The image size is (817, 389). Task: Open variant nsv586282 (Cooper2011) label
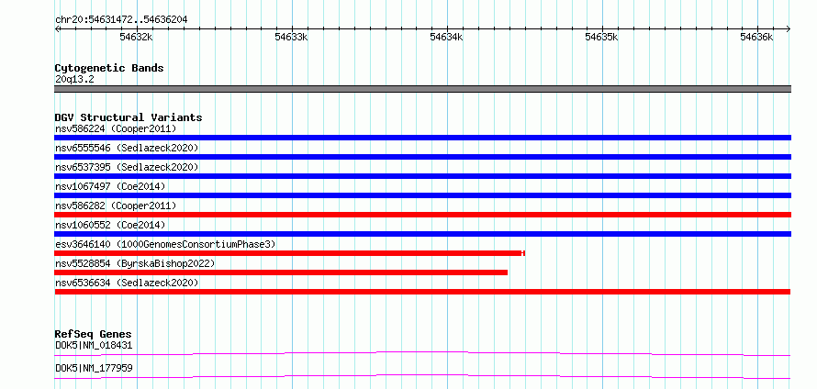click(x=116, y=206)
